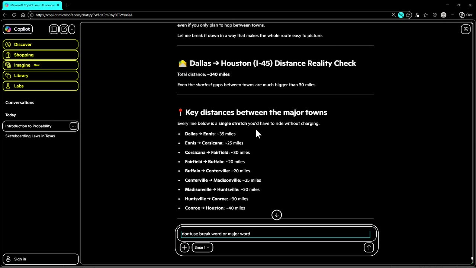Click the zoom magnifier icon in address bar
Image resolution: width=476 pixels, height=268 pixels.
394,15
